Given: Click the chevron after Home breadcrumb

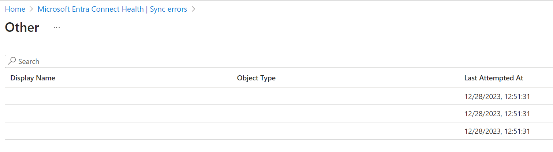Looking at the screenshot, I should click(31, 9).
